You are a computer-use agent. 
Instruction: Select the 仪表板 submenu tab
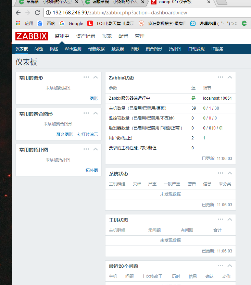click(x=22, y=49)
